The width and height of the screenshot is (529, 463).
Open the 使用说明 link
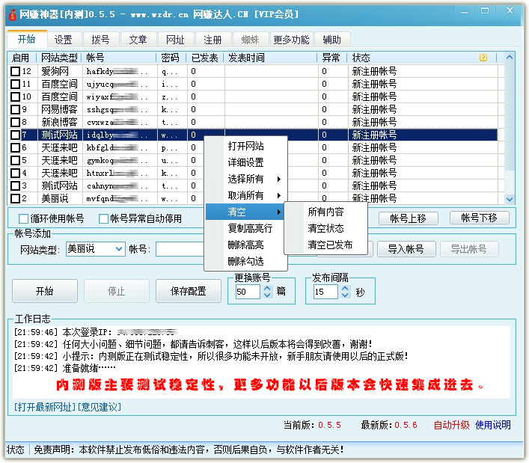(x=493, y=425)
